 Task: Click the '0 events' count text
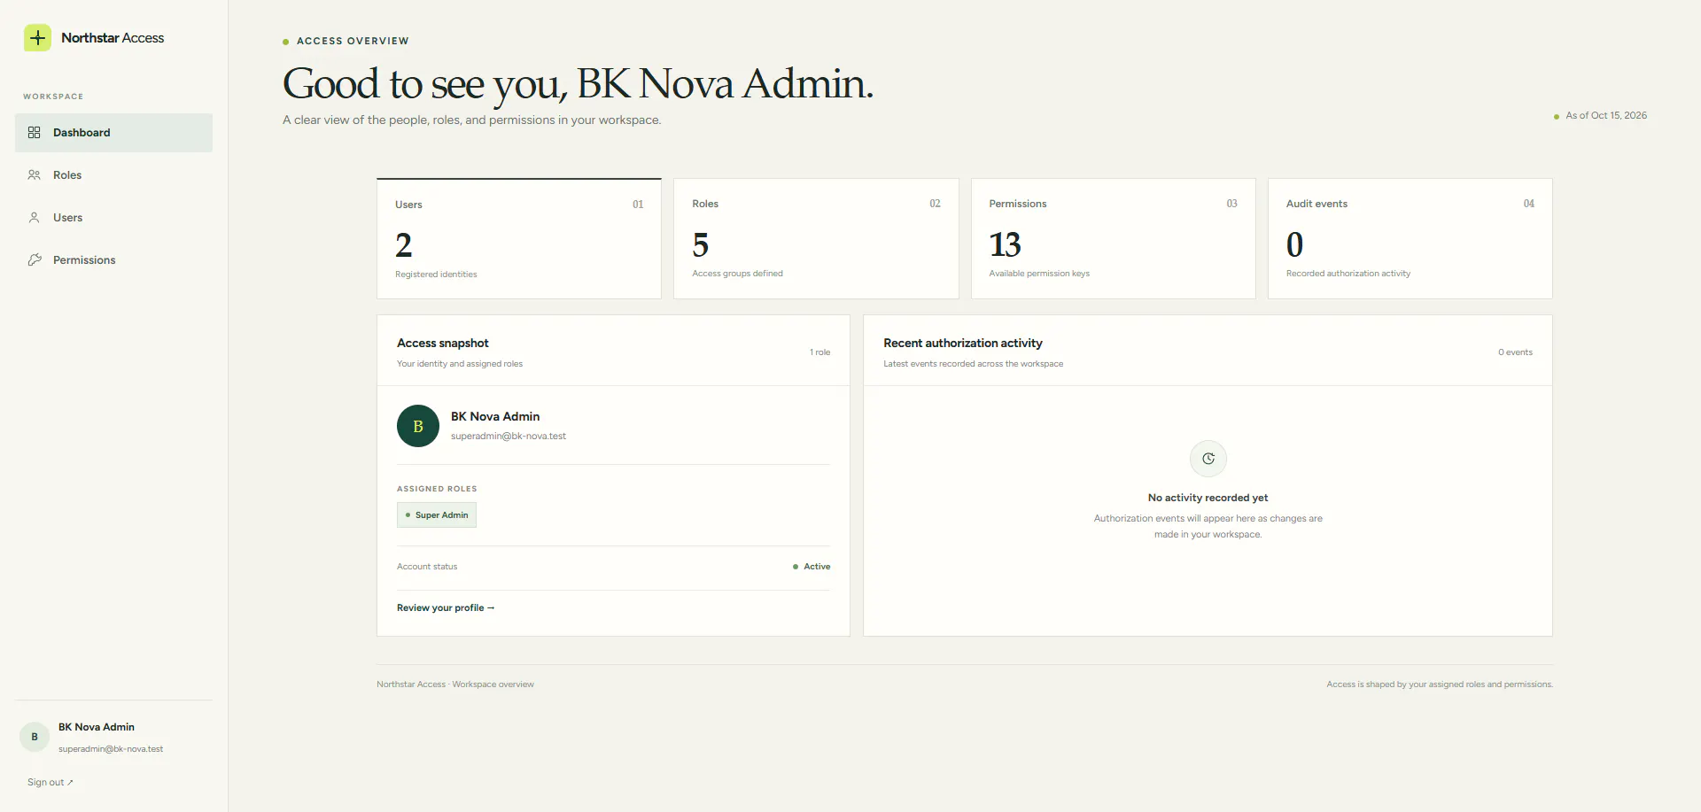[1516, 352]
